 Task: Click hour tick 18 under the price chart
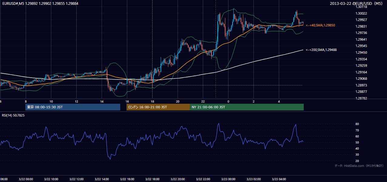[x=152, y=101]
